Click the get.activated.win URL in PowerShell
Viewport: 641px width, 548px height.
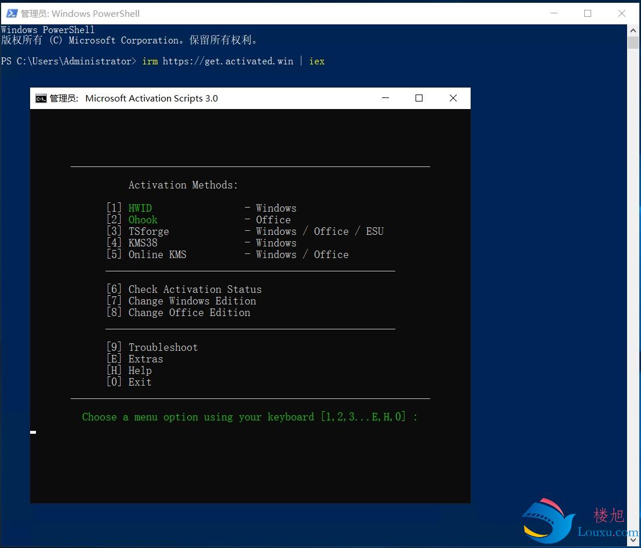point(228,61)
